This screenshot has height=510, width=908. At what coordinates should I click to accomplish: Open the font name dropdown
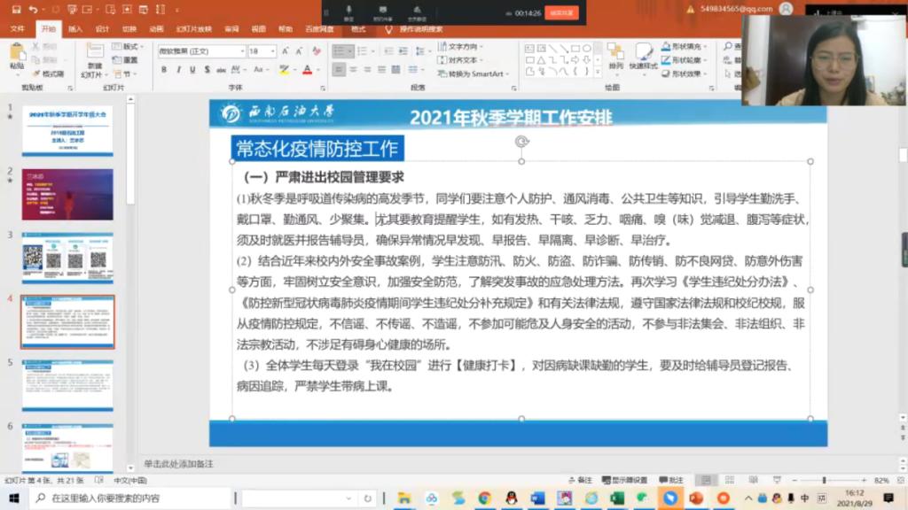(x=241, y=51)
